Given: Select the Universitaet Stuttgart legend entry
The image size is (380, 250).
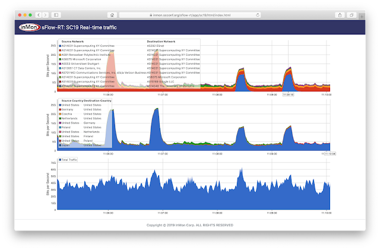Looking at the screenshot, I should pos(80,64).
